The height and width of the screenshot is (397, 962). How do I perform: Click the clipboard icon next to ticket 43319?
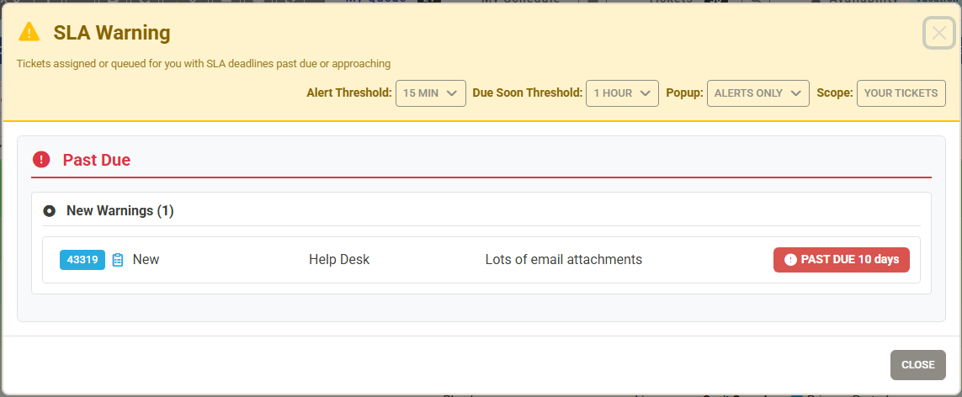coord(119,260)
